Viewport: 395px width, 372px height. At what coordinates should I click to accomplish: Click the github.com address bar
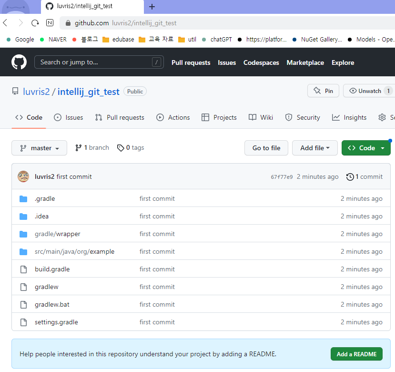[x=227, y=23]
